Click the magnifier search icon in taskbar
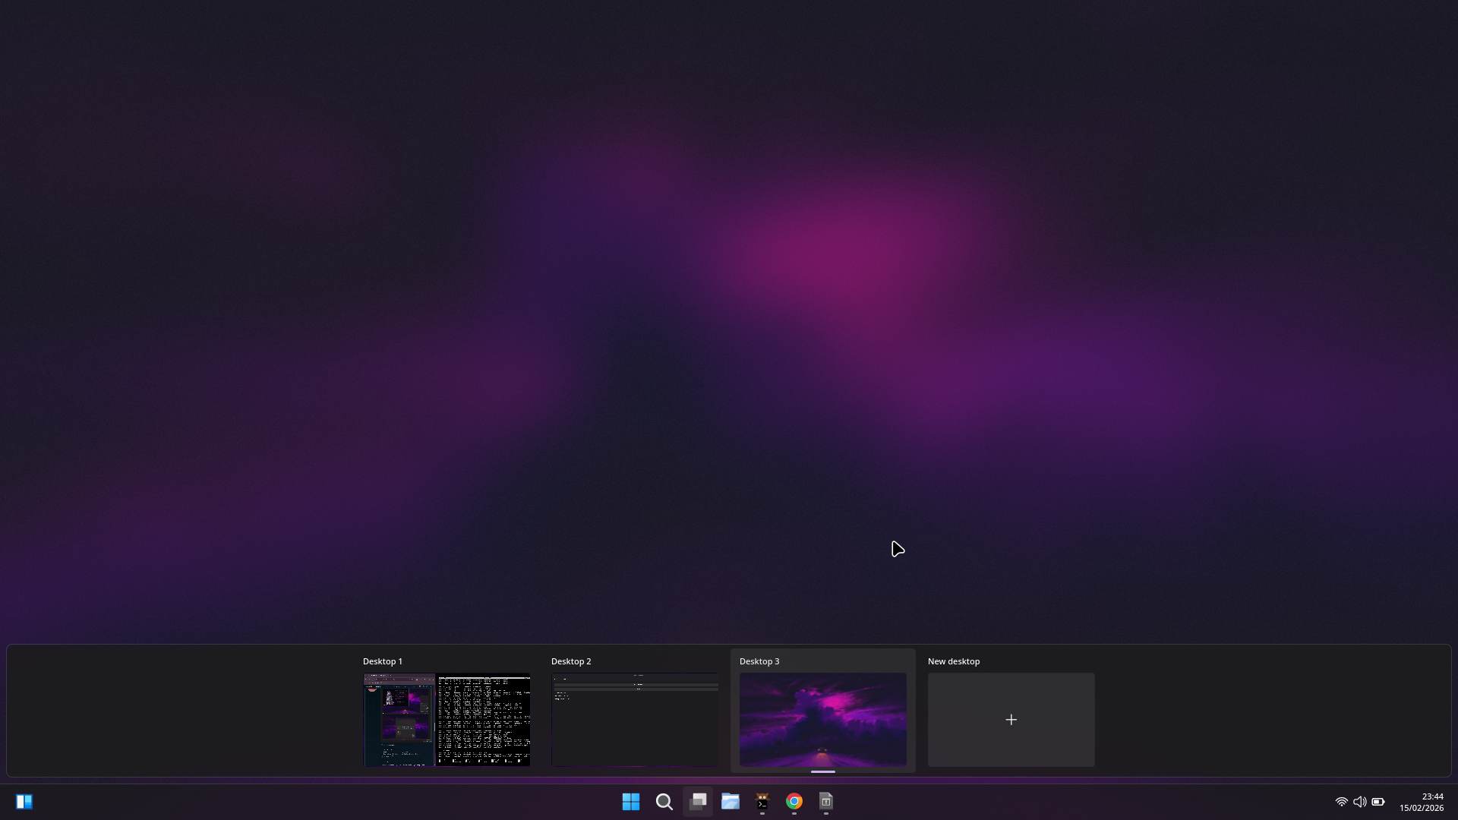1458x820 pixels. pyautogui.click(x=664, y=802)
